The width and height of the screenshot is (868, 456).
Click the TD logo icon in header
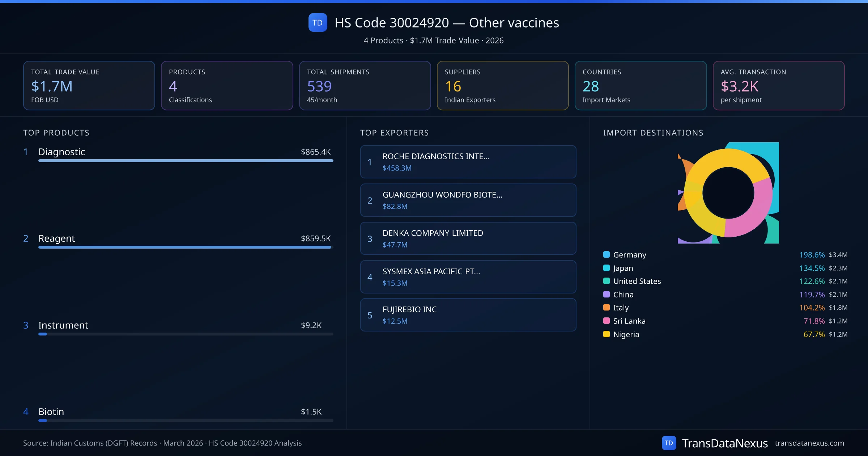pyautogui.click(x=318, y=23)
